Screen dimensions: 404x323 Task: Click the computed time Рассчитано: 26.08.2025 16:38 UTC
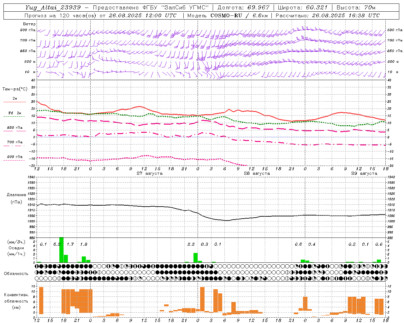[x=328, y=15]
